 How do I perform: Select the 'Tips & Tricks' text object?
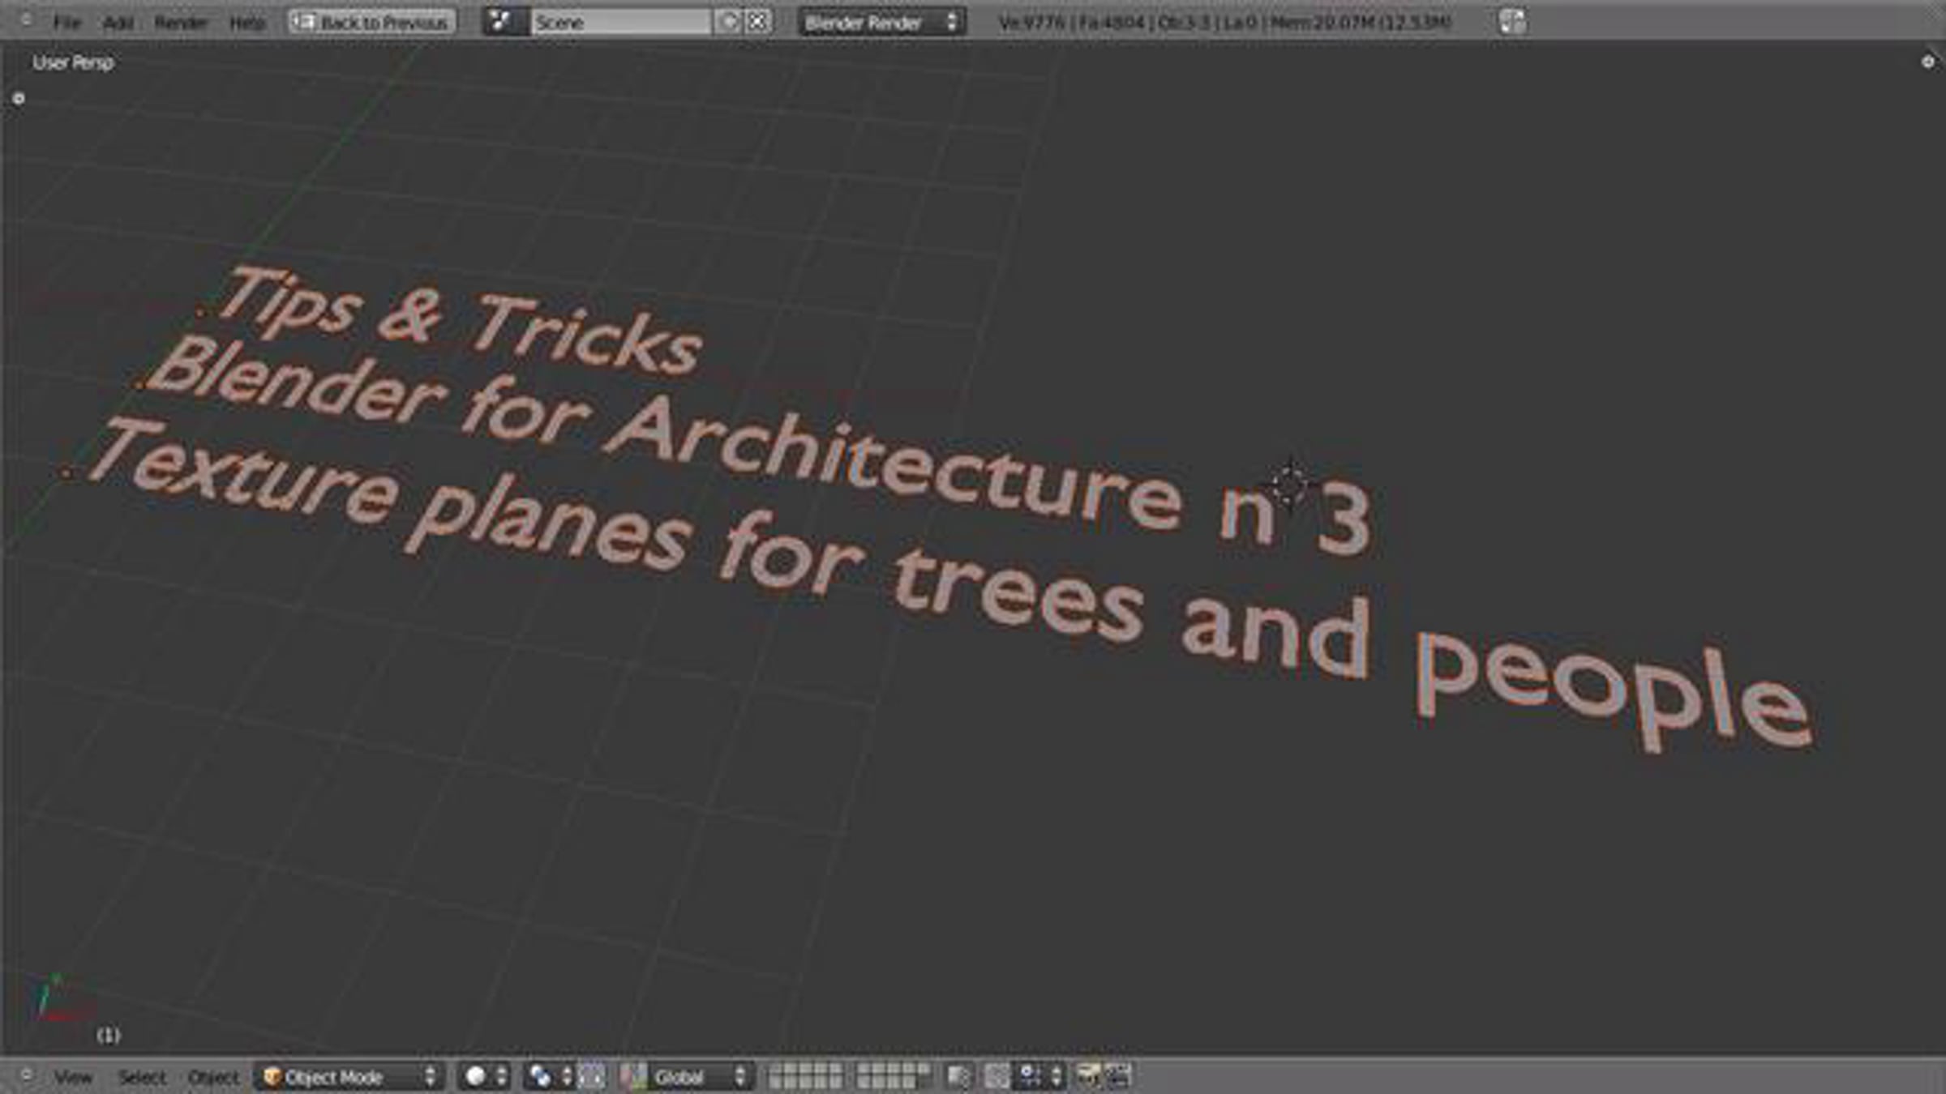459,322
